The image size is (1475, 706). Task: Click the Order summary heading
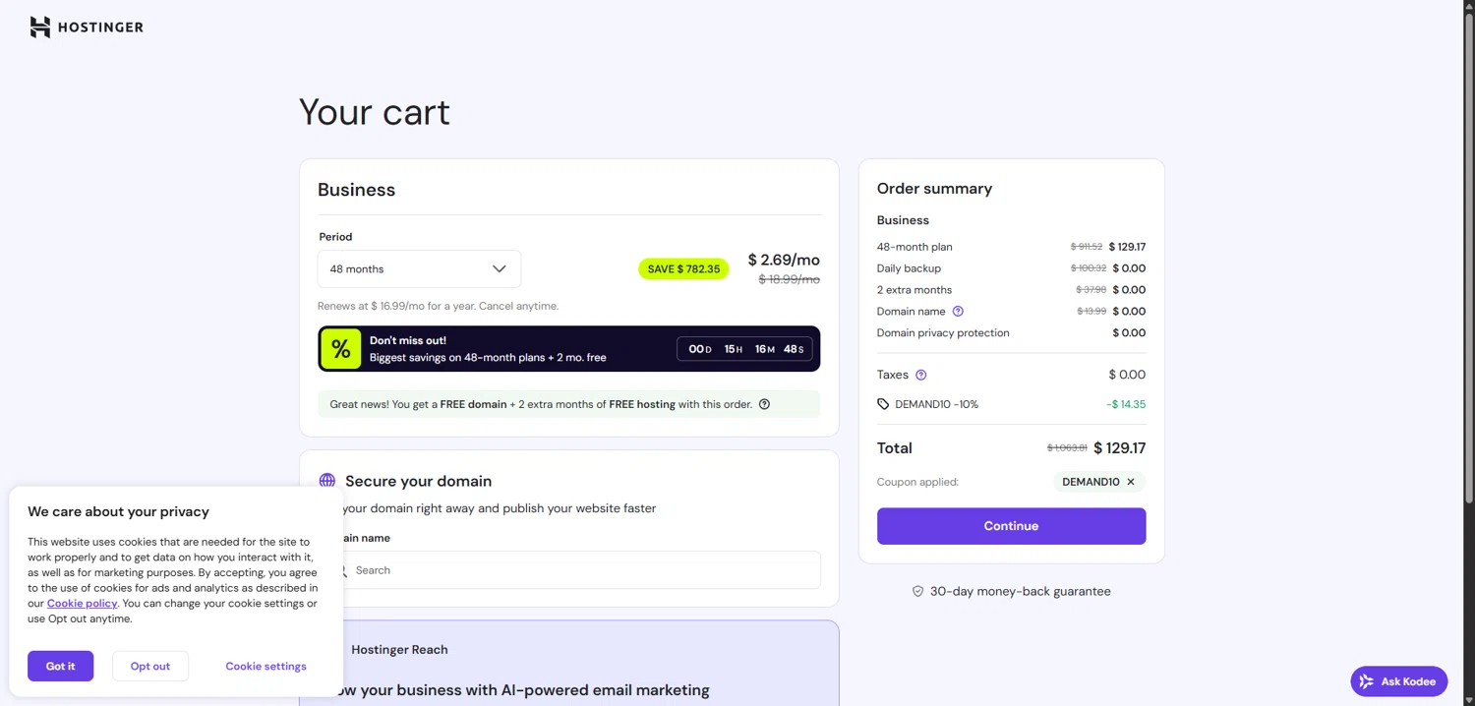[934, 189]
